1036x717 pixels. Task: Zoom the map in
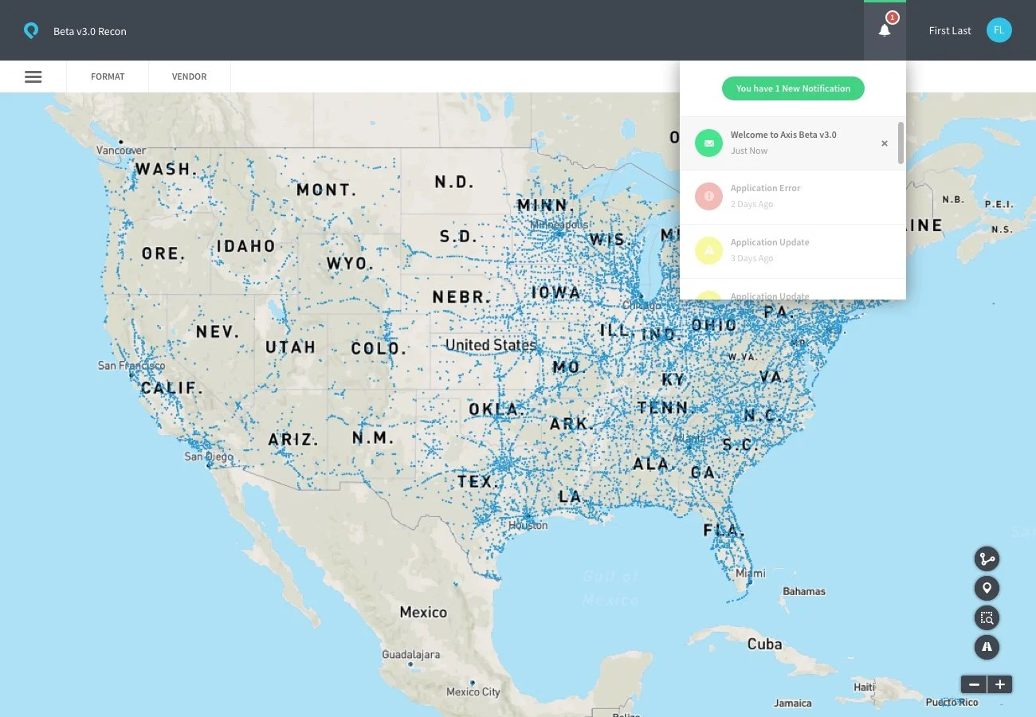point(999,684)
